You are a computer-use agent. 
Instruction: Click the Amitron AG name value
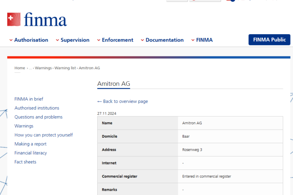point(192,123)
